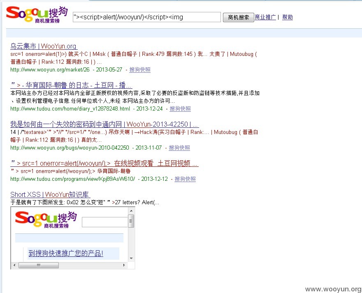This screenshot has width=362, height=293.
Task: Click date text 2013-05-27
Action: pos(109,69)
